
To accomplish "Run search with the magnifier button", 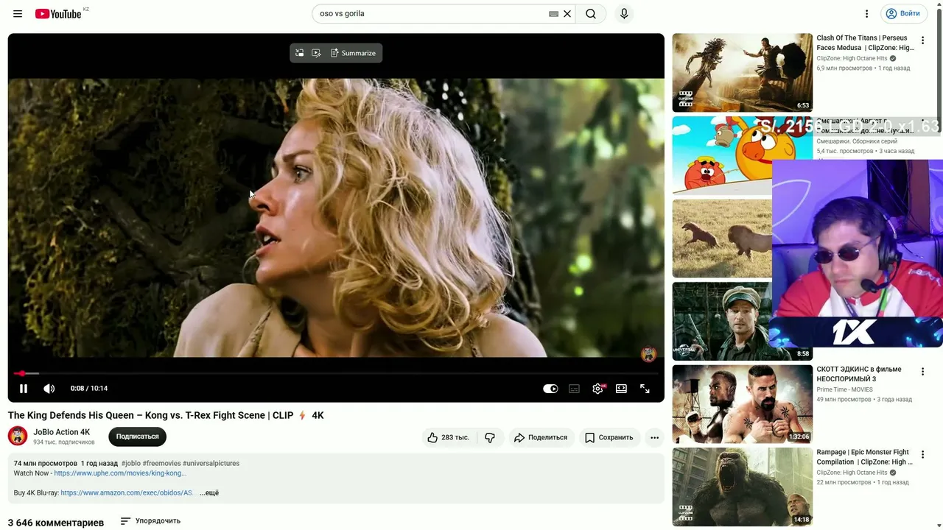I will coord(591,14).
